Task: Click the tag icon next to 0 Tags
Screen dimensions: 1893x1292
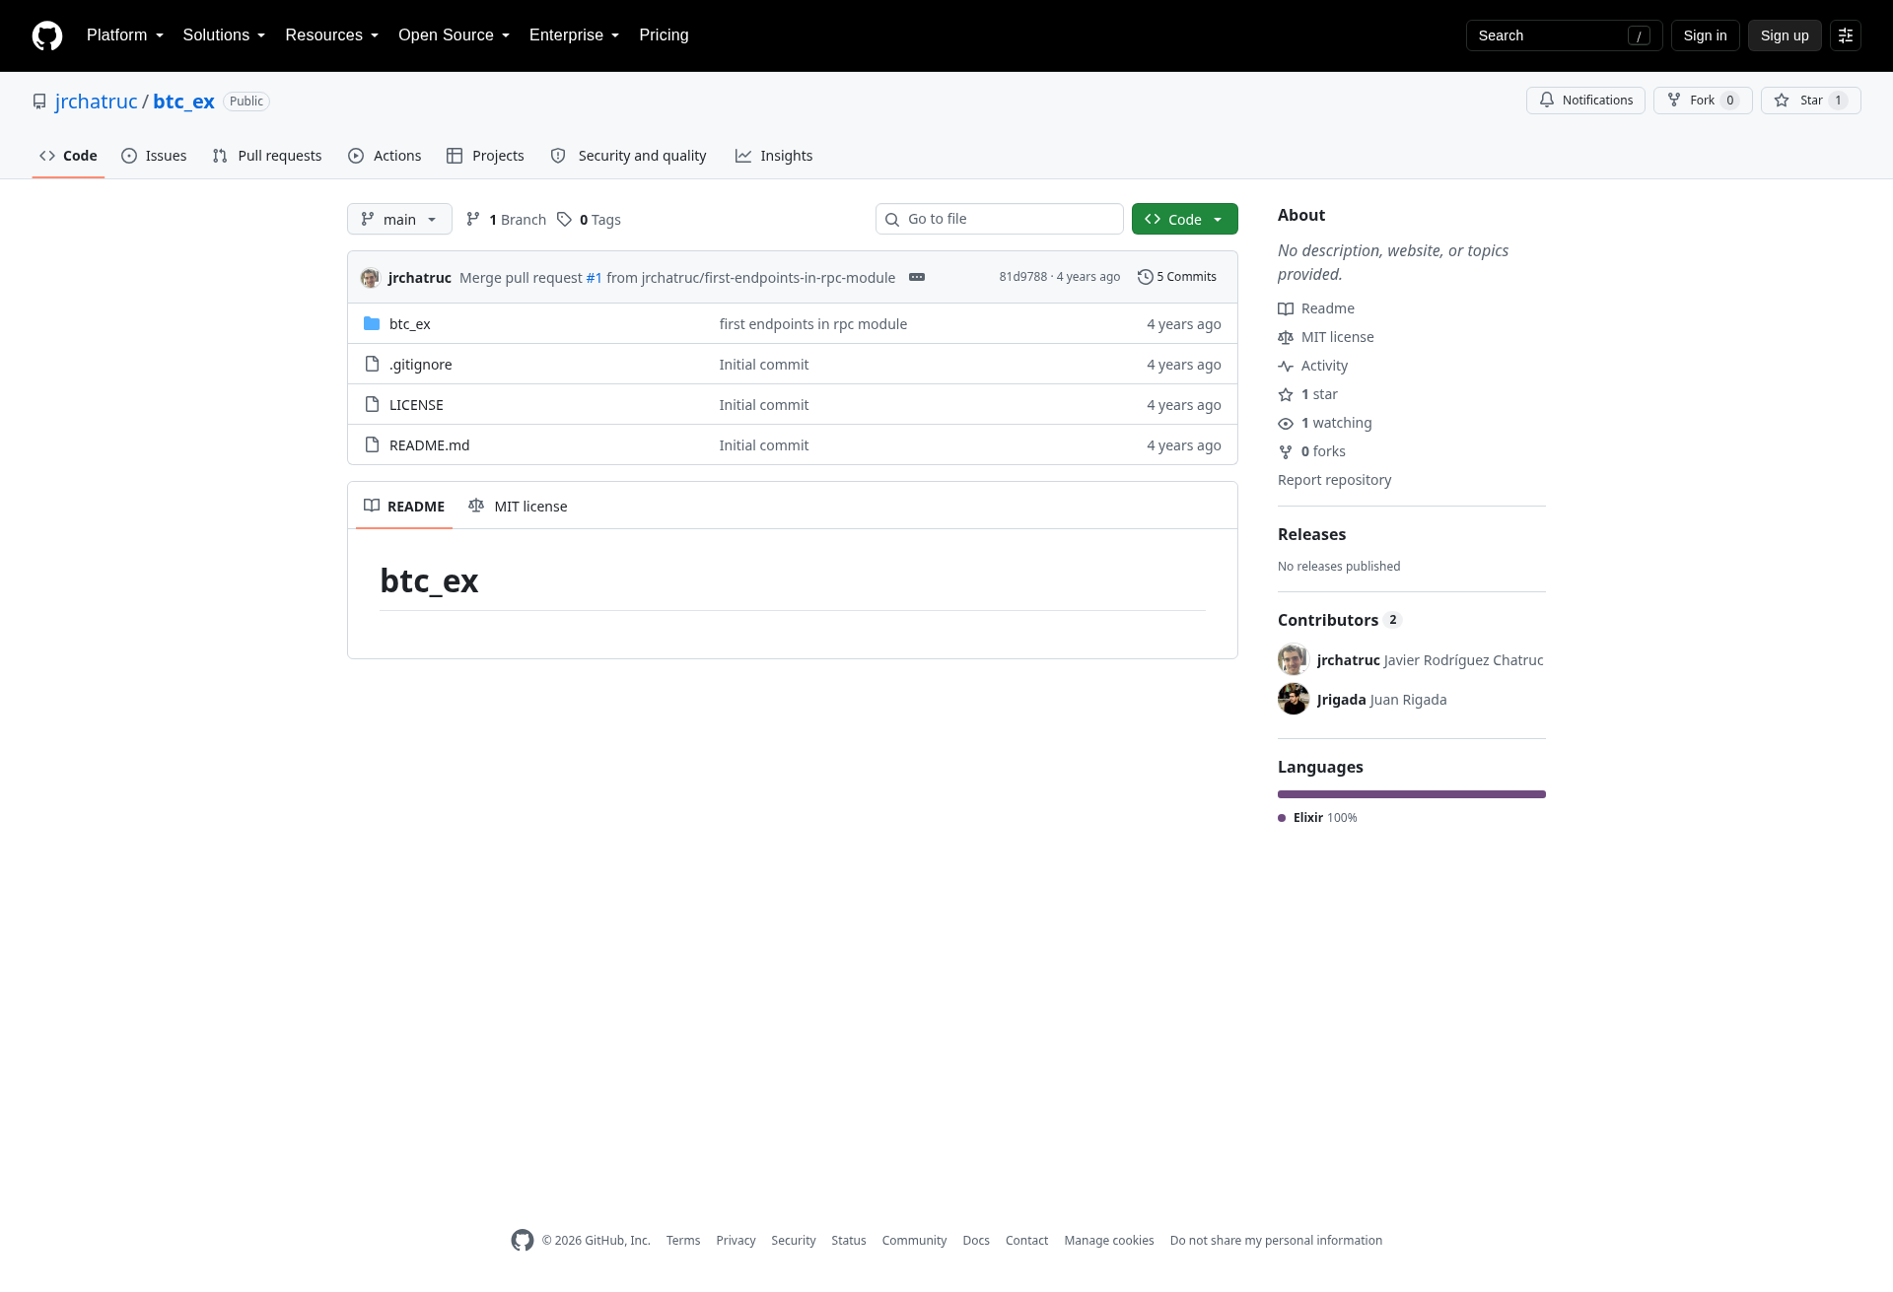Action: [x=564, y=219]
